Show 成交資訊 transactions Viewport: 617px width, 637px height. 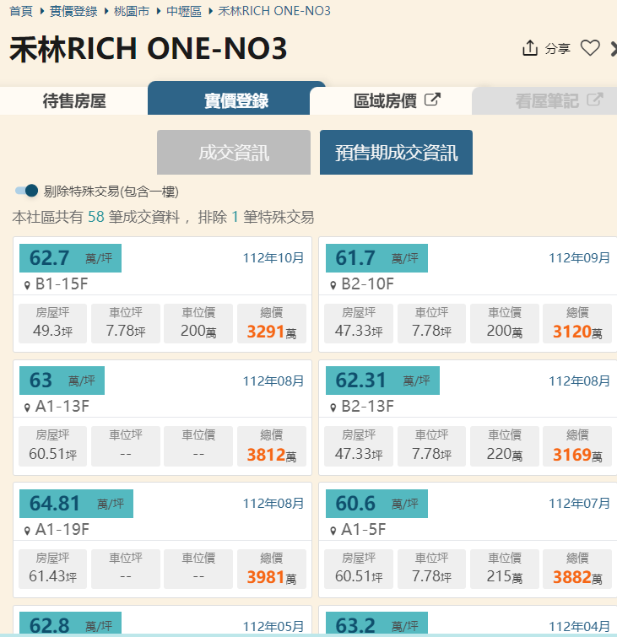pyautogui.click(x=234, y=153)
